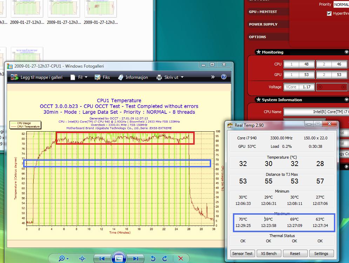Click the CPU Usage legend entry
Viewport: 349px width, 263px height.
pyautogui.click(x=24, y=123)
